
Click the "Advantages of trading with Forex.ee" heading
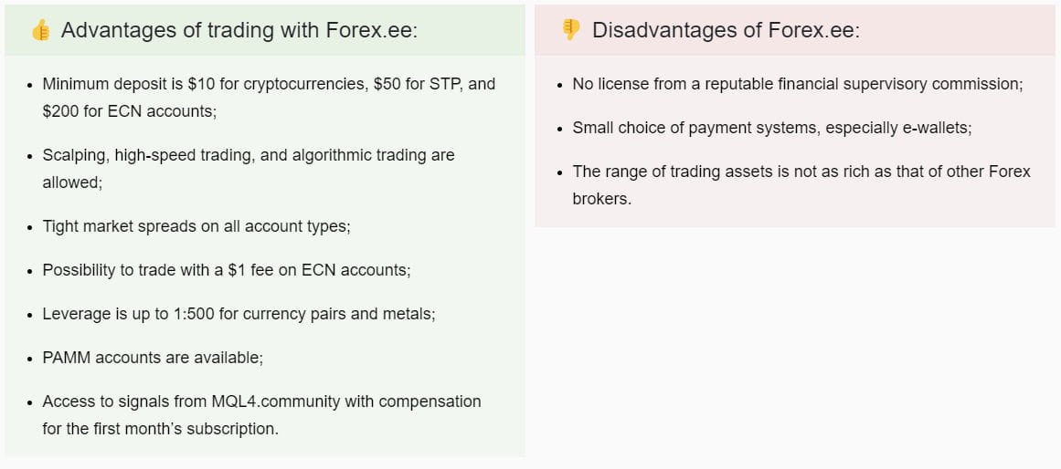(x=239, y=30)
